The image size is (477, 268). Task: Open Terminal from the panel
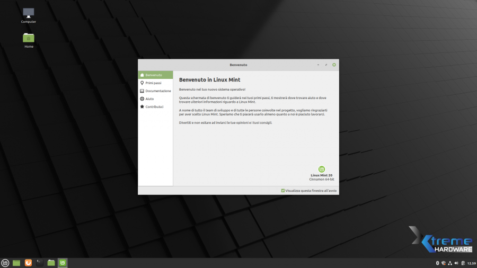[x=40, y=263]
